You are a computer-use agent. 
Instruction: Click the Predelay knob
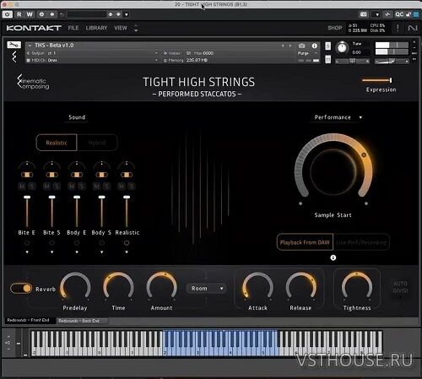coord(75,286)
